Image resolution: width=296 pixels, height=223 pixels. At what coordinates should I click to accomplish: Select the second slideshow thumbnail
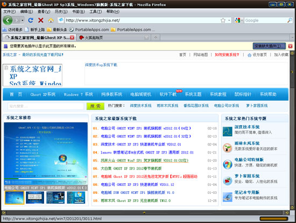pyautogui.click(x=35, y=198)
